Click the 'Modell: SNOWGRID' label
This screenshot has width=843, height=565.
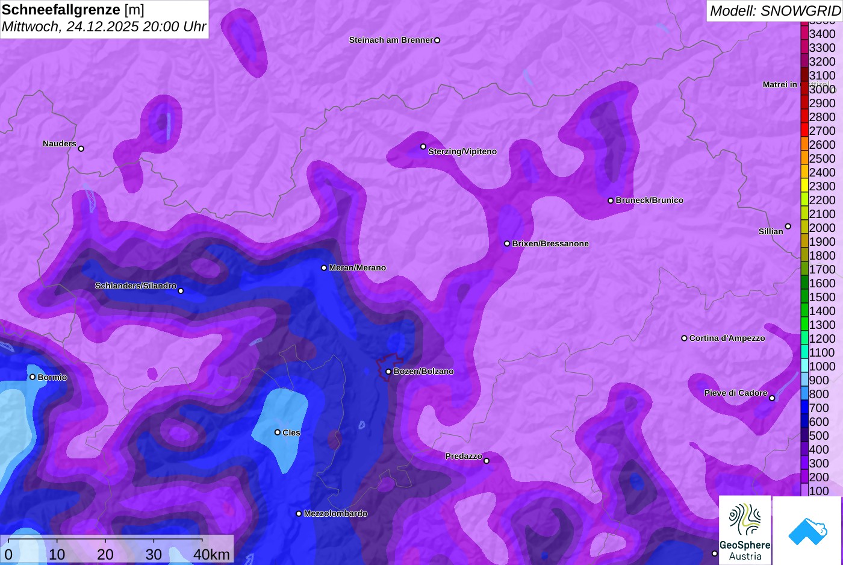coord(775,10)
